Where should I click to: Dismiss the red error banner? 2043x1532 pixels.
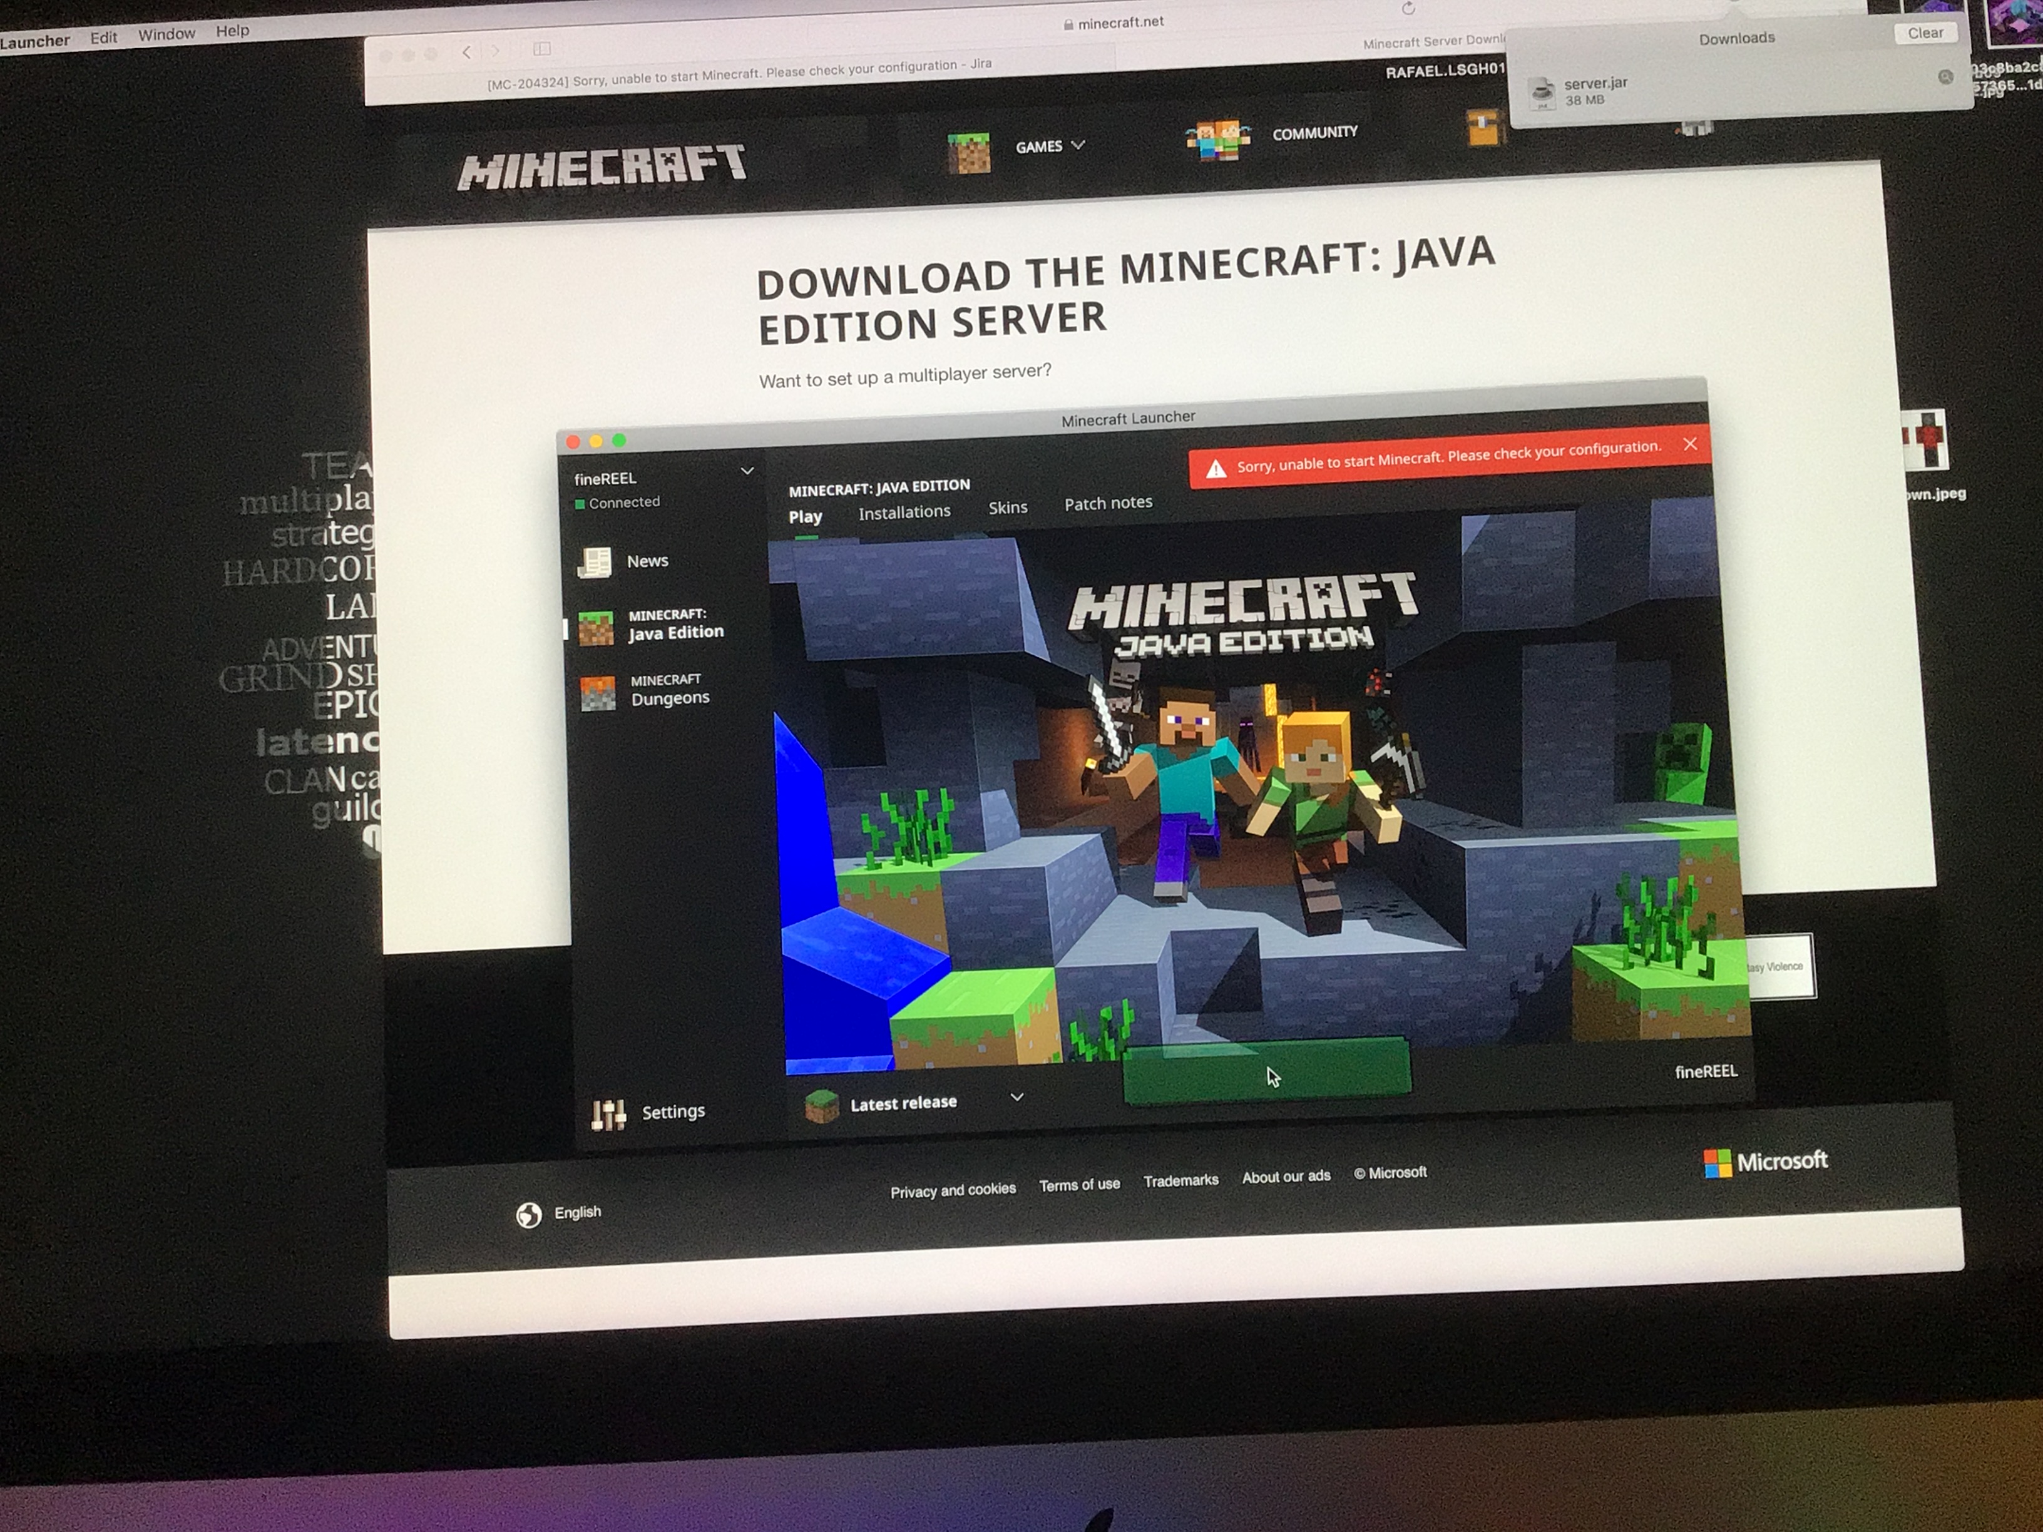pyautogui.click(x=1690, y=444)
